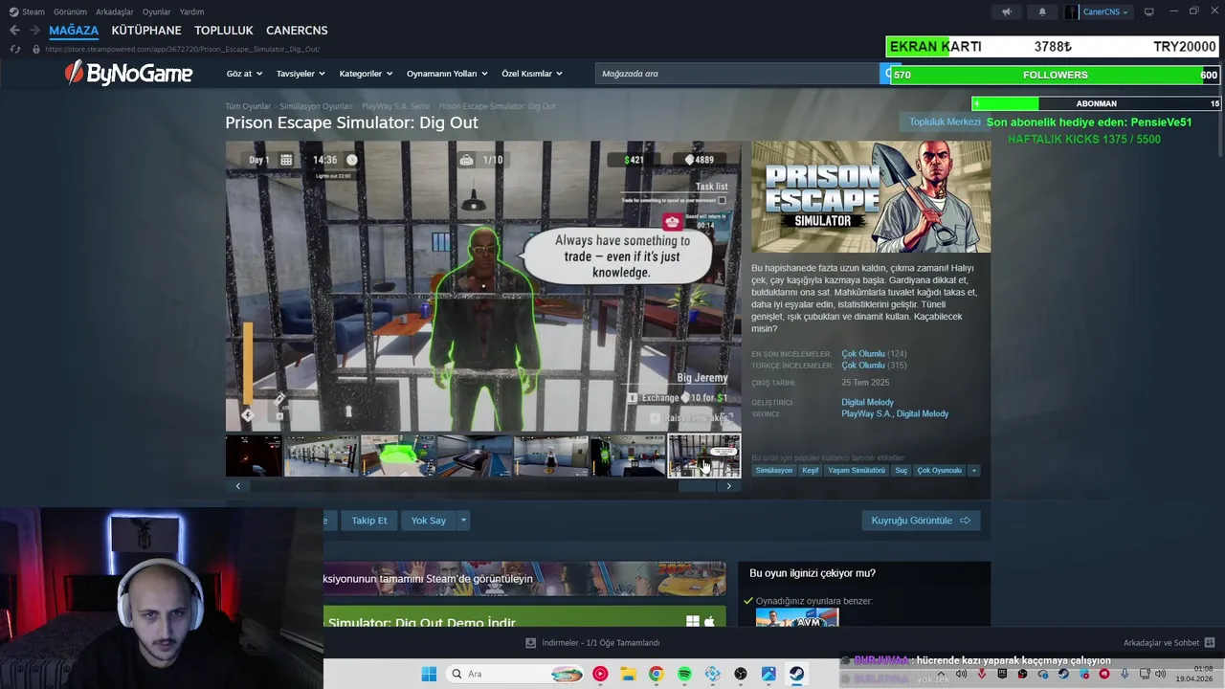Click the Simülasyon tag

click(774, 470)
